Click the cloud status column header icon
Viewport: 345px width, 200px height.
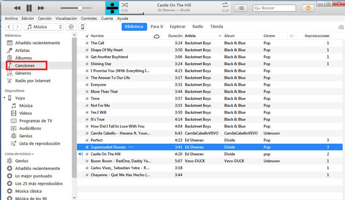point(156,36)
